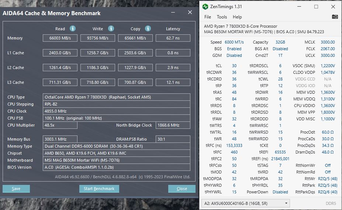The width and height of the screenshot is (342, 210).
Task: Click VSOC (SMU) value 1,2200V
Action: 328,66
